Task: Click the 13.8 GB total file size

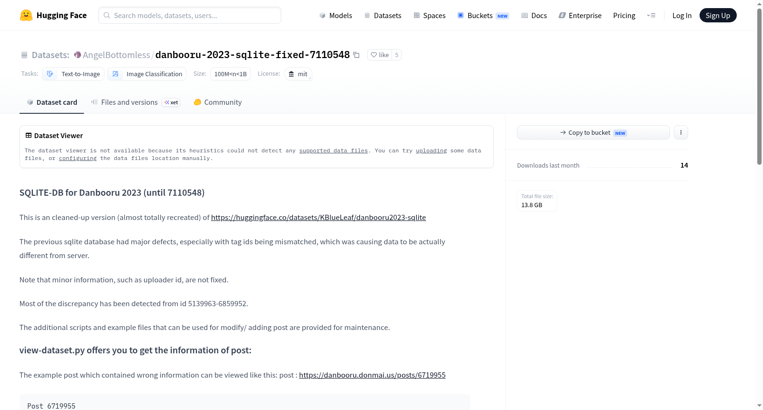Action: coord(532,205)
